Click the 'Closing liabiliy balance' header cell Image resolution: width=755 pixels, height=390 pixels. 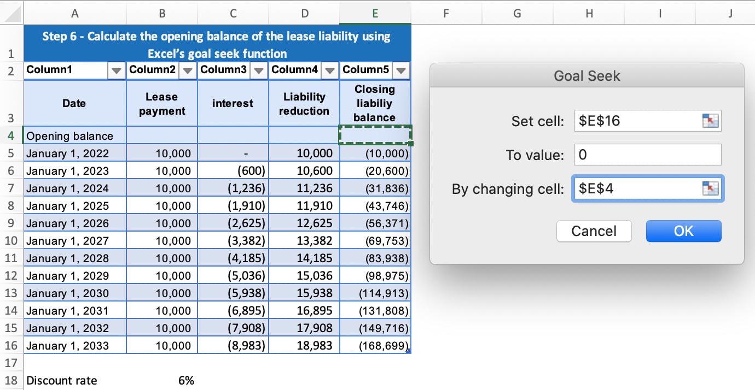point(375,103)
